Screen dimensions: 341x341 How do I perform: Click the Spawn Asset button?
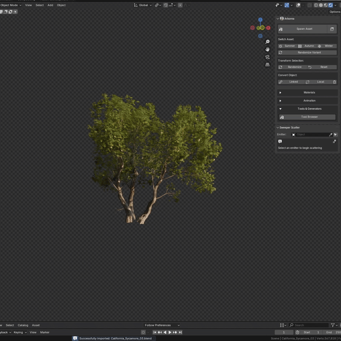[302, 29]
